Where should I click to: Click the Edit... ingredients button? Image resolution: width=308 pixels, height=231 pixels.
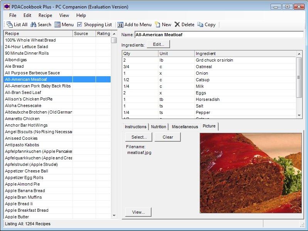point(158,44)
